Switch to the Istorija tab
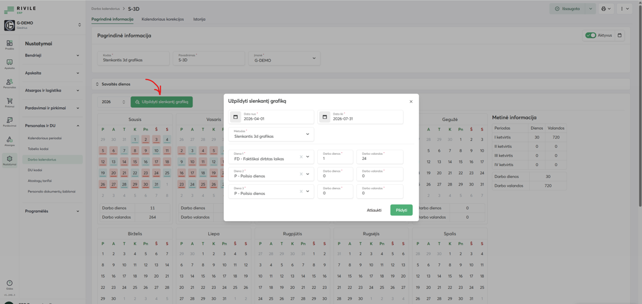The height and width of the screenshot is (304, 642). point(199,19)
